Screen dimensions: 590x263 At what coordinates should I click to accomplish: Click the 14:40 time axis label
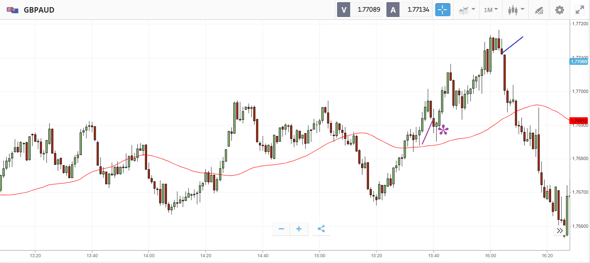click(x=263, y=256)
